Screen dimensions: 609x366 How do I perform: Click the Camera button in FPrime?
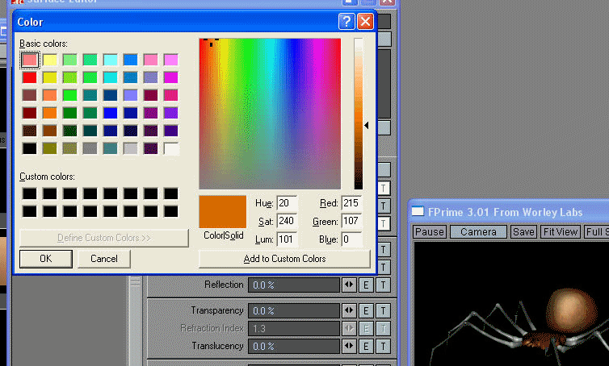(478, 231)
